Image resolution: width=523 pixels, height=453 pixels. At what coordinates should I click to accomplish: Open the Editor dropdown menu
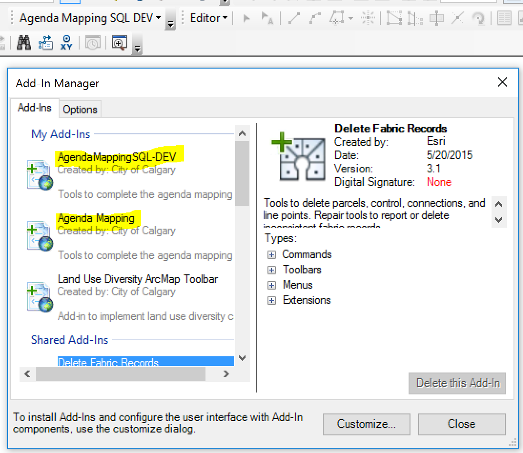(209, 18)
